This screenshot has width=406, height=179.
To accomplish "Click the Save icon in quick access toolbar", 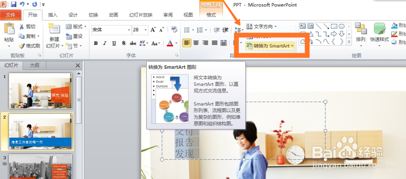I will click(x=13, y=4).
